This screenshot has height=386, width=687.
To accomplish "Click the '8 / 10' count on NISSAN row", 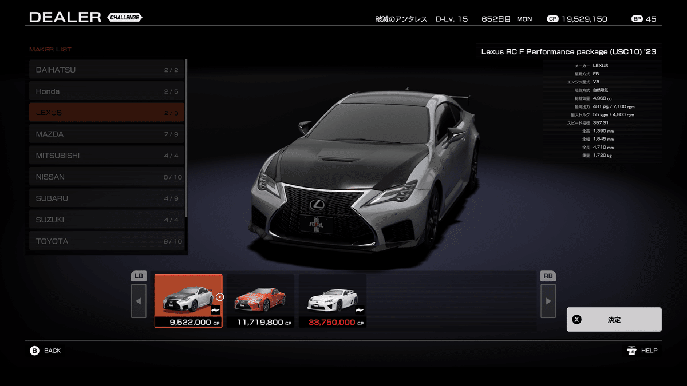I will 172,177.
